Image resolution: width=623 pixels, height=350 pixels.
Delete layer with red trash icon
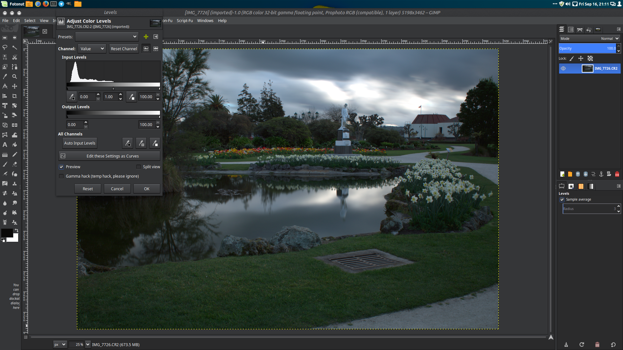(617, 174)
